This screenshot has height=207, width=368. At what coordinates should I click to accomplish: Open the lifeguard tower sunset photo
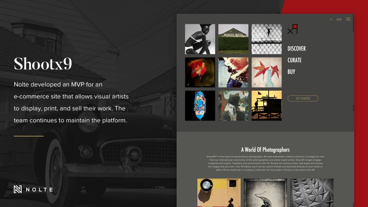pyautogui.click(x=267, y=106)
